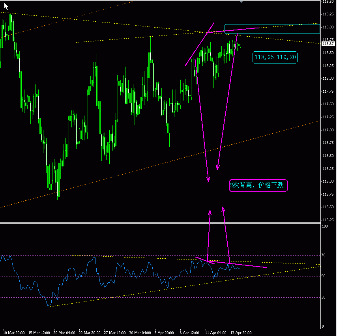The width and height of the screenshot is (337, 336).
Task: Click the cyan "118, 95-119, 20" target label
Action: pos(275,56)
